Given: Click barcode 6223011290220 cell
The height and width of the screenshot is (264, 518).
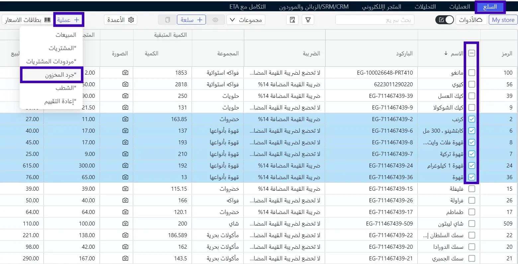Looking at the screenshot, I should (372, 84).
